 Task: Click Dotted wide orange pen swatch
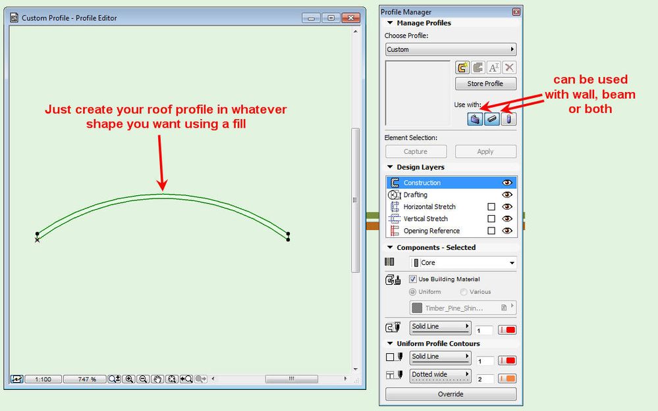pos(507,379)
